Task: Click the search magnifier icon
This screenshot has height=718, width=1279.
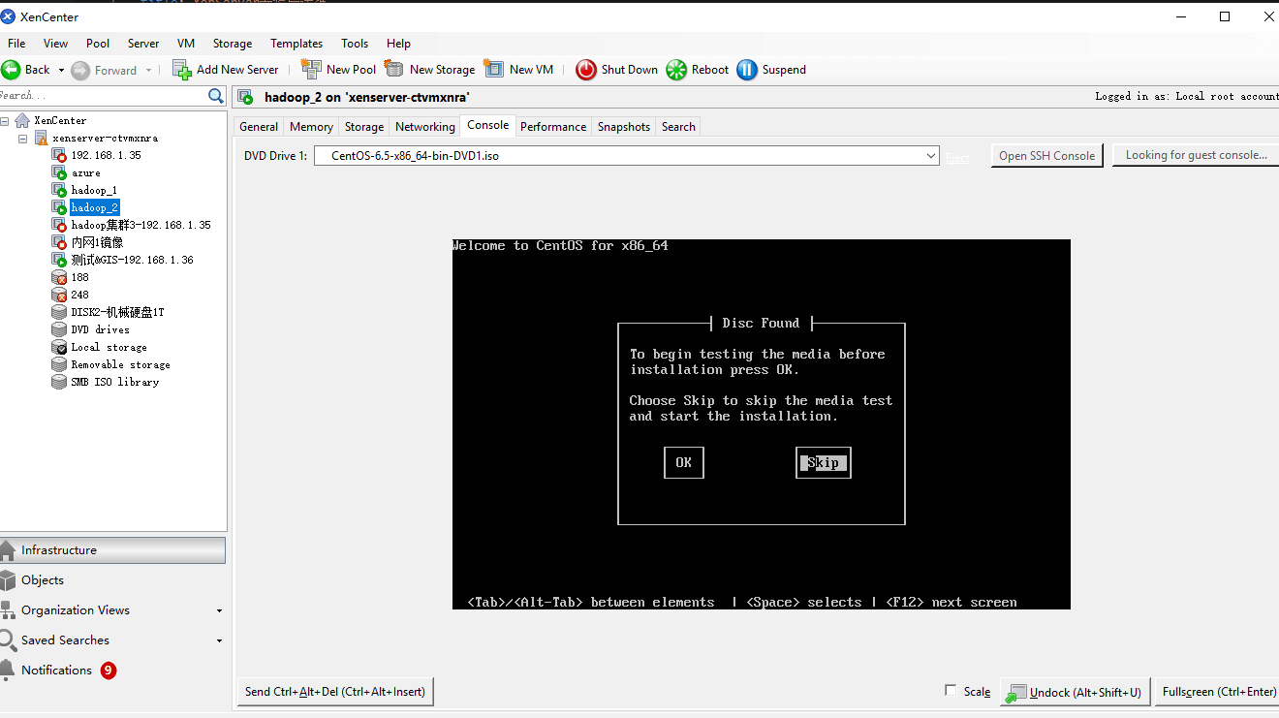Action: coord(216,96)
